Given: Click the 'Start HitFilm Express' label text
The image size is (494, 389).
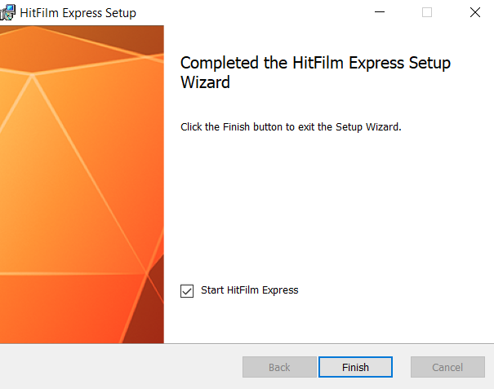Looking at the screenshot, I should point(250,290).
